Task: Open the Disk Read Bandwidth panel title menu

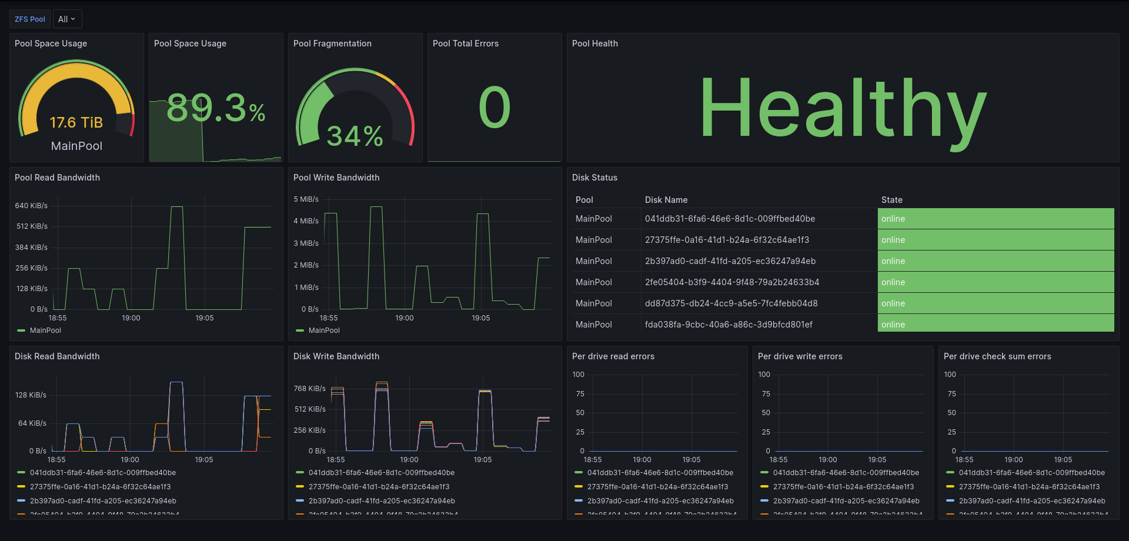Action: coord(57,356)
